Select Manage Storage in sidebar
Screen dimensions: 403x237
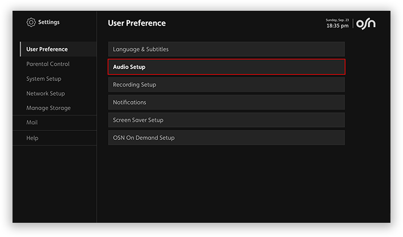pos(48,108)
